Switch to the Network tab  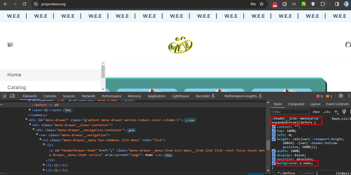tap(88, 96)
